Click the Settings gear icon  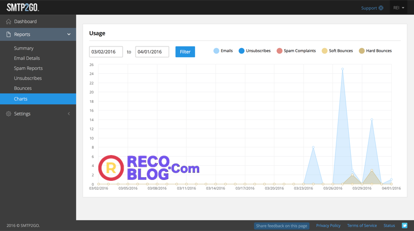click(x=8, y=114)
